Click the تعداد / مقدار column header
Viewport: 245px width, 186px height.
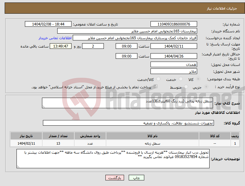pos(58,136)
